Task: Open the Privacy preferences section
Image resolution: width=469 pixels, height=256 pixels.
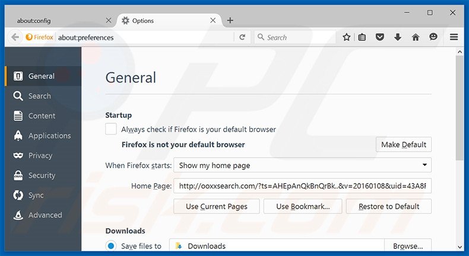Action: point(43,156)
